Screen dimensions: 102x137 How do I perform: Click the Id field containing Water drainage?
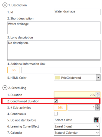tap(77, 12)
